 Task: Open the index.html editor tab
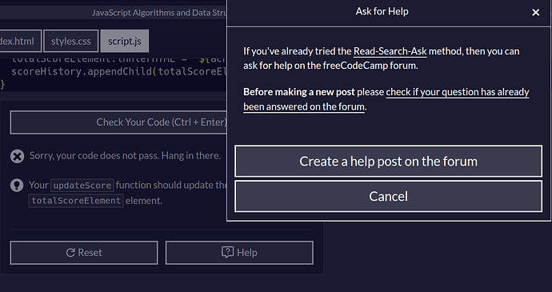(21, 42)
